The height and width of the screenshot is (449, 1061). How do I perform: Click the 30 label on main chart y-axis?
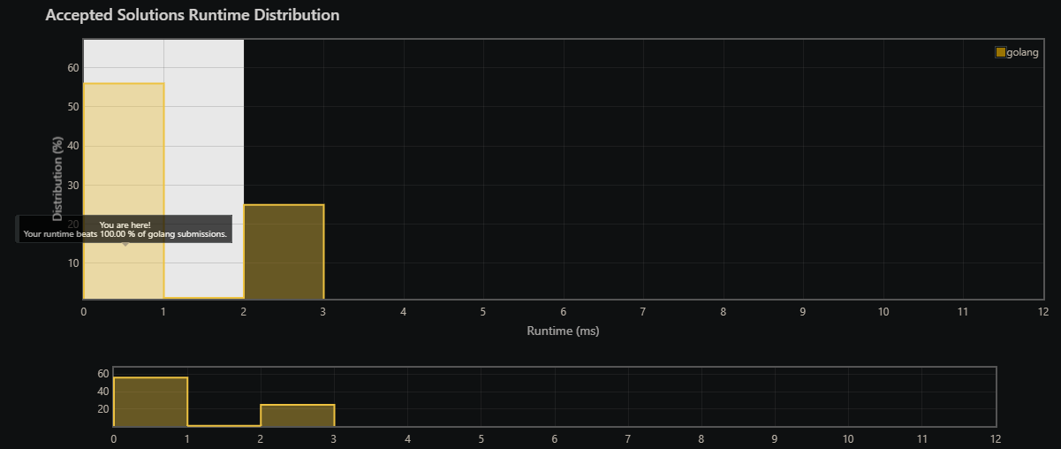tap(73, 185)
